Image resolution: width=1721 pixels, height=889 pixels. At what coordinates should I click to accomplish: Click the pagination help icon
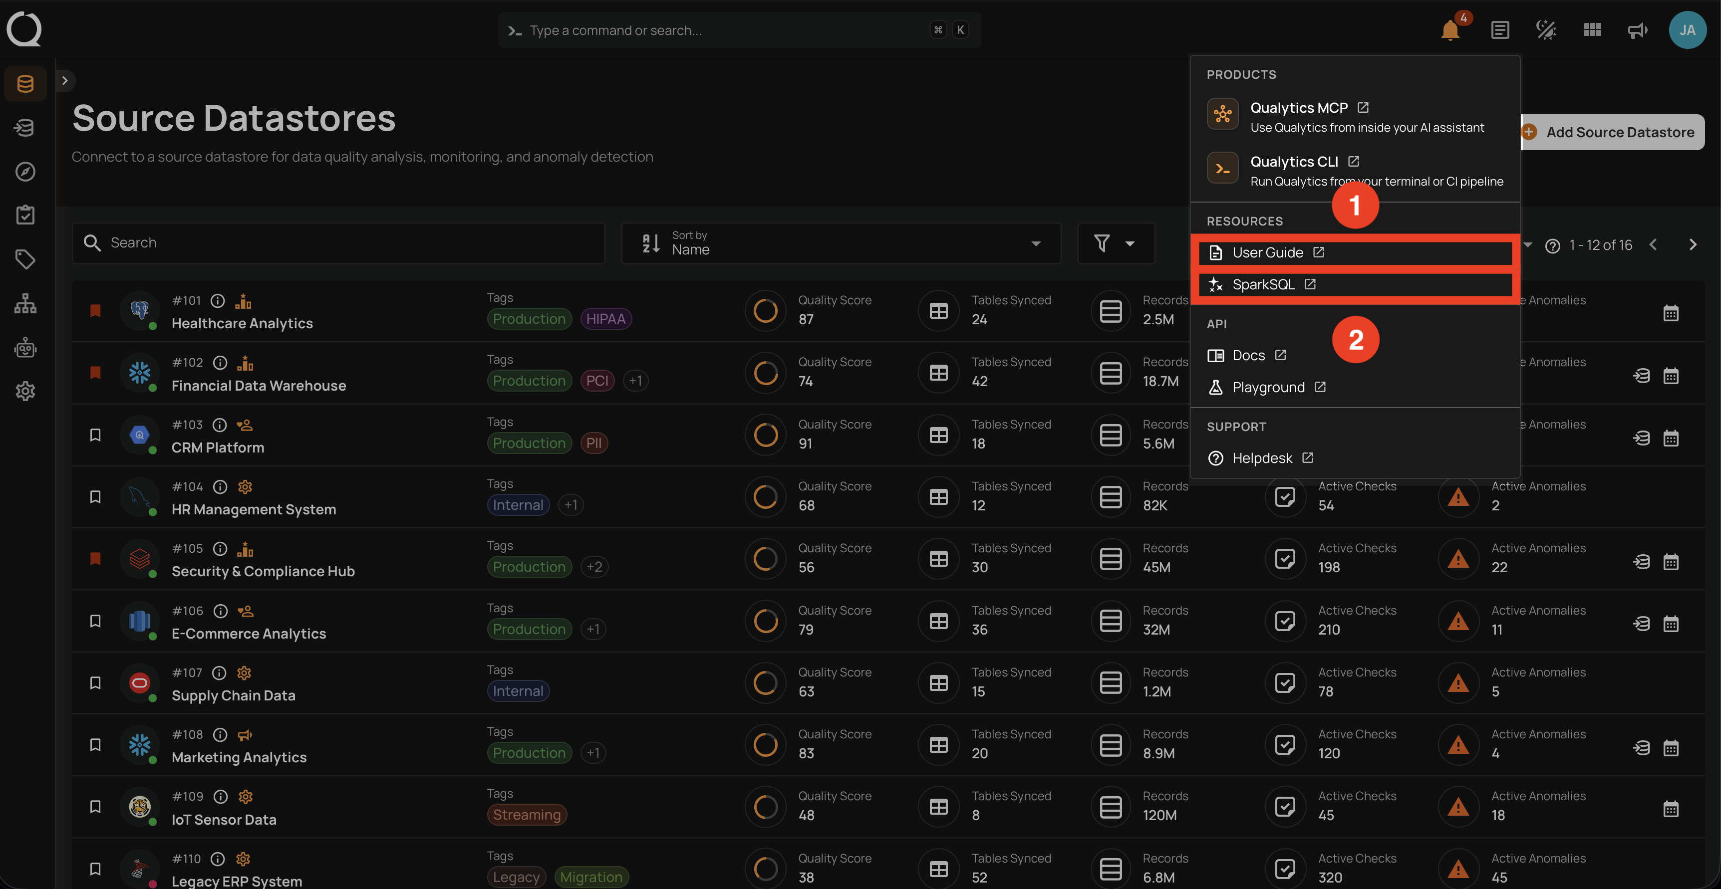[1553, 246]
